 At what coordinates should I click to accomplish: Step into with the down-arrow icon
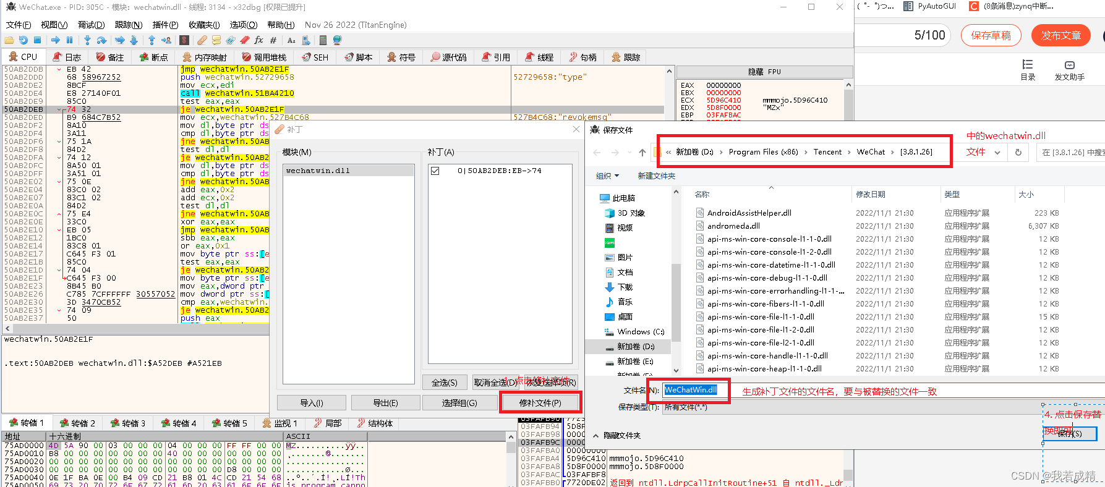coord(87,40)
